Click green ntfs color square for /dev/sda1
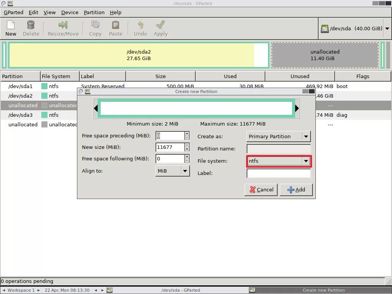The image size is (392, 294). point(44,86)
